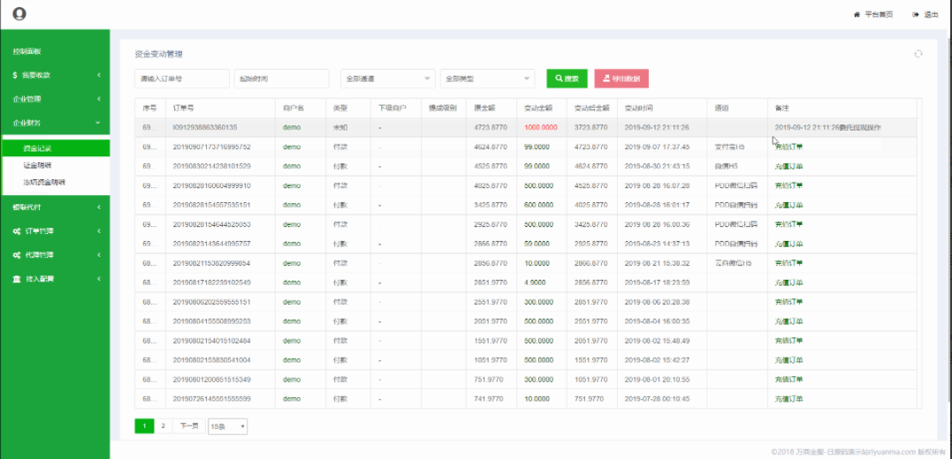Click timestamp 2019-08-30 21:43:15
The width and height of the screenshot is (952, 459).
click(x=656, y=166)
